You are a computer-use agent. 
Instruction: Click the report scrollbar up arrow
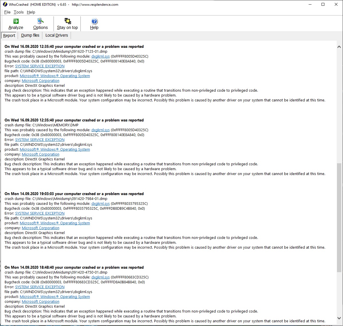click(339, 47)
